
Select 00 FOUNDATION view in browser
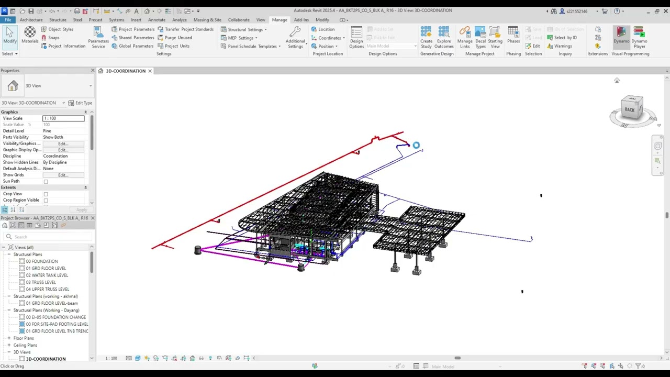[x=42, y=261]
